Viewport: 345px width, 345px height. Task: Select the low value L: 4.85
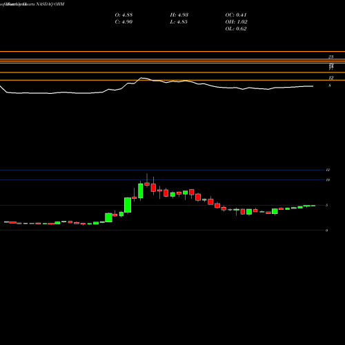click(x=179, y=22)
